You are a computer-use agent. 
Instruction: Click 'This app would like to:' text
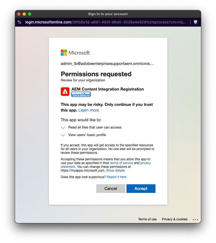(x=81, y=120)
